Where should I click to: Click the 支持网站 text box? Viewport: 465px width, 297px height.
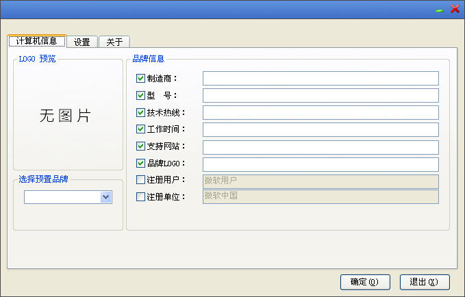321,147
